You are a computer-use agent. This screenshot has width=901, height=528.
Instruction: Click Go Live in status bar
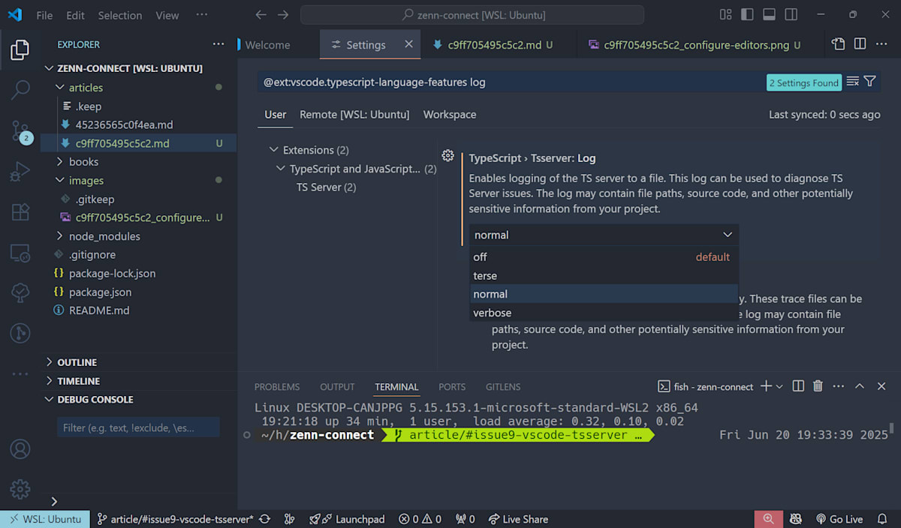838,519
